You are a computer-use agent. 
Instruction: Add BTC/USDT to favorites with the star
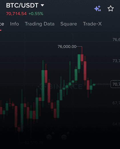pos(111,9)
